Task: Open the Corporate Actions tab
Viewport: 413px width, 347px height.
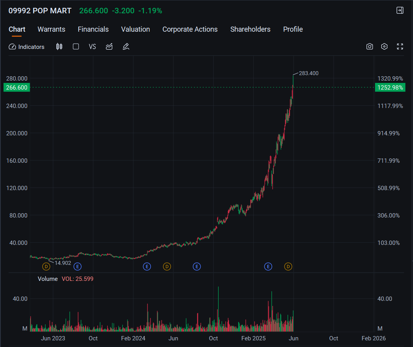Action: [190, 29]
